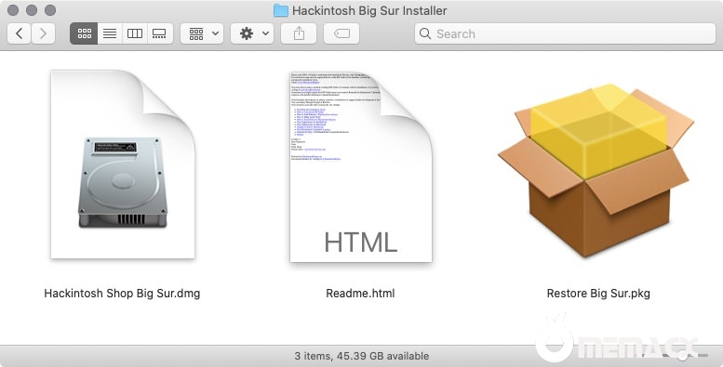
Task: Open the gear action menu
Action: [x=252, y=33]
